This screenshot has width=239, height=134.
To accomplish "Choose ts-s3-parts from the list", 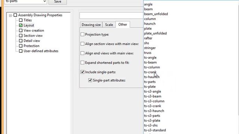I will pyautogui.click(x=152, y=116).
